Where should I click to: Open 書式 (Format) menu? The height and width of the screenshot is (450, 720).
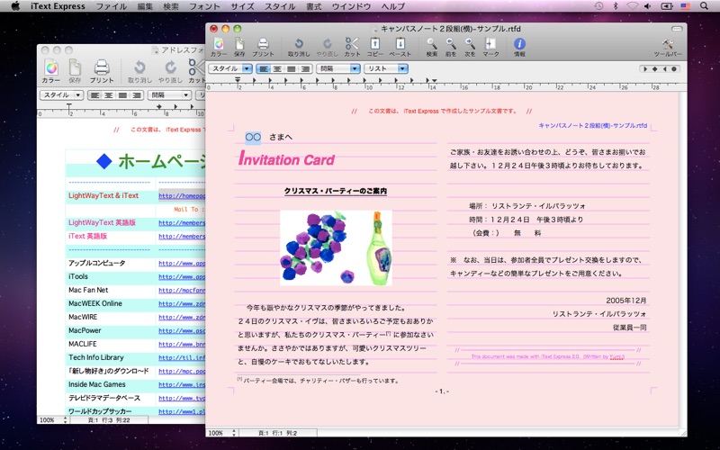coord(314,6)
